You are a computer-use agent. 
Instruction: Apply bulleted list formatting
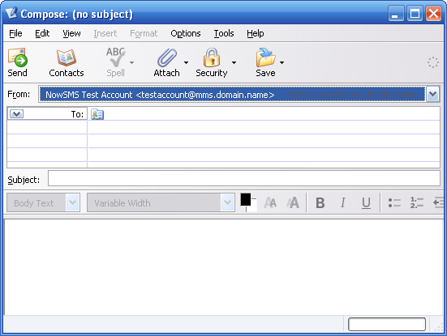[x=394, y=203]
